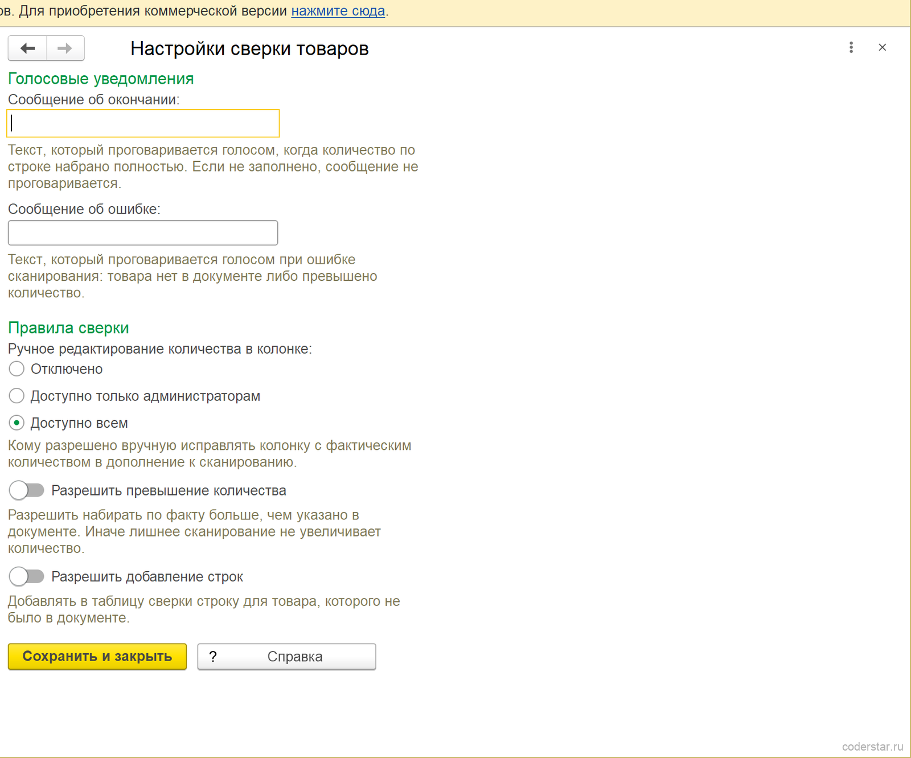The width and height of the screenshot is (911, 758).
Task: Click 'Ручное редактирование количества в колонке:' label
Action: pos(160,349)
